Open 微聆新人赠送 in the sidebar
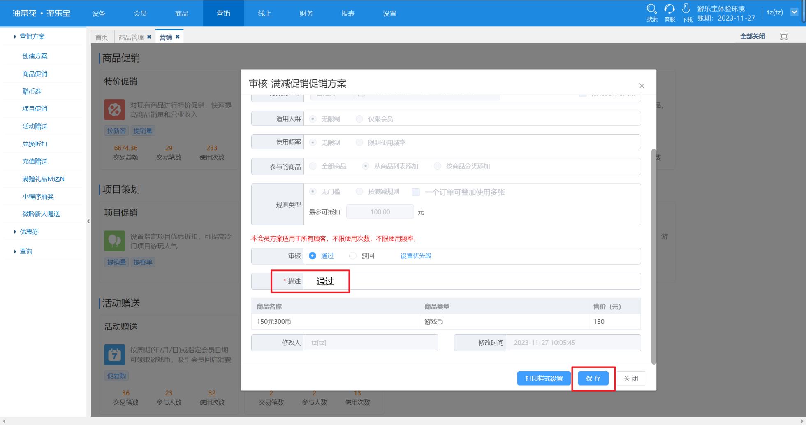Screen dimensions: 806x425 [41, 214]
